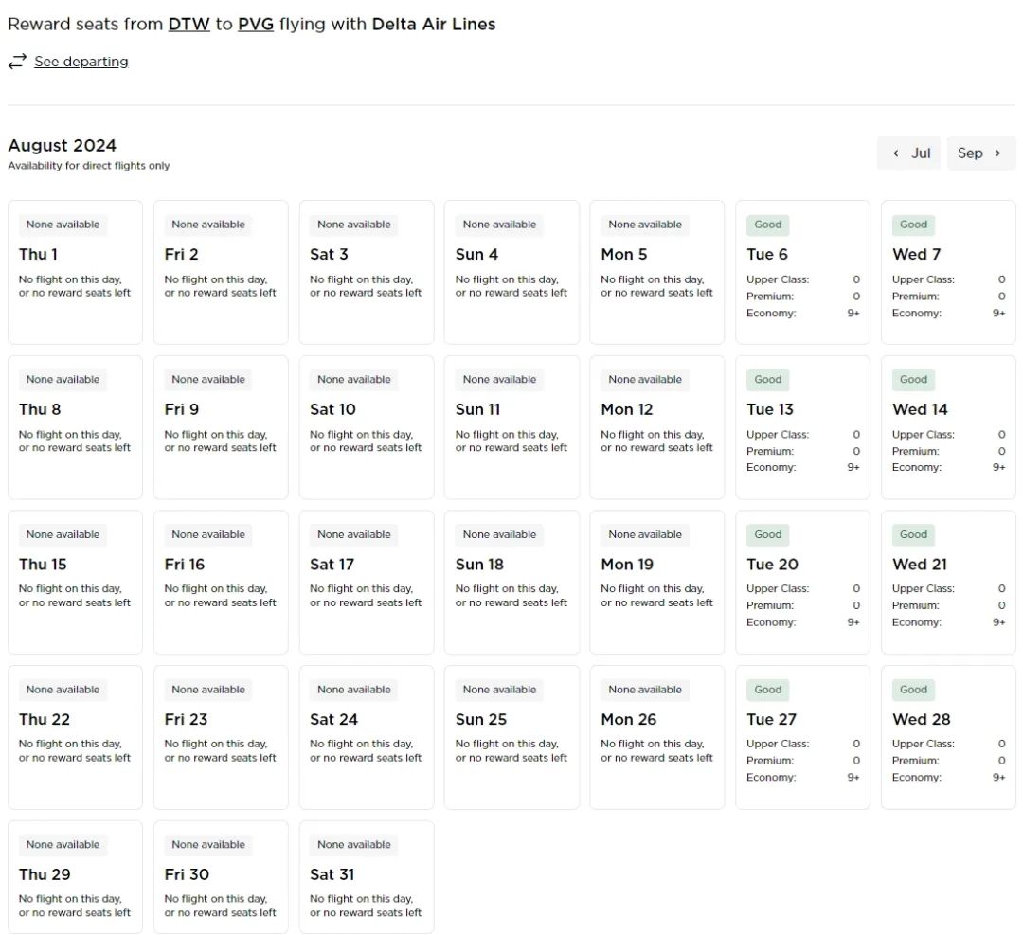Choose Wed 14 reward seat day
This screenshot has width=1023, height=935.
click(947, 427)
